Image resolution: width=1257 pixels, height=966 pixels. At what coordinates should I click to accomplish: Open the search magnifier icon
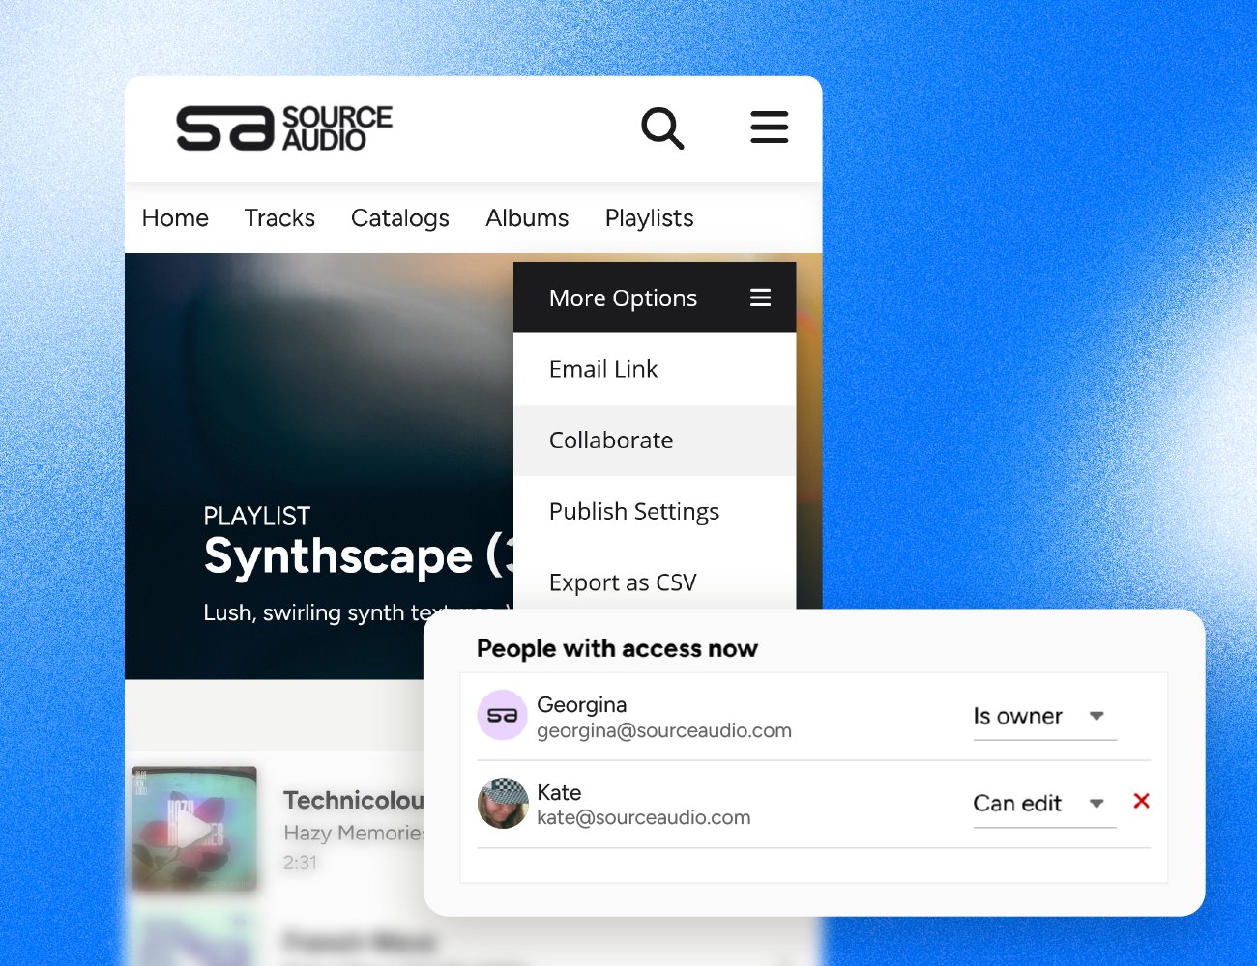point(663,128)
